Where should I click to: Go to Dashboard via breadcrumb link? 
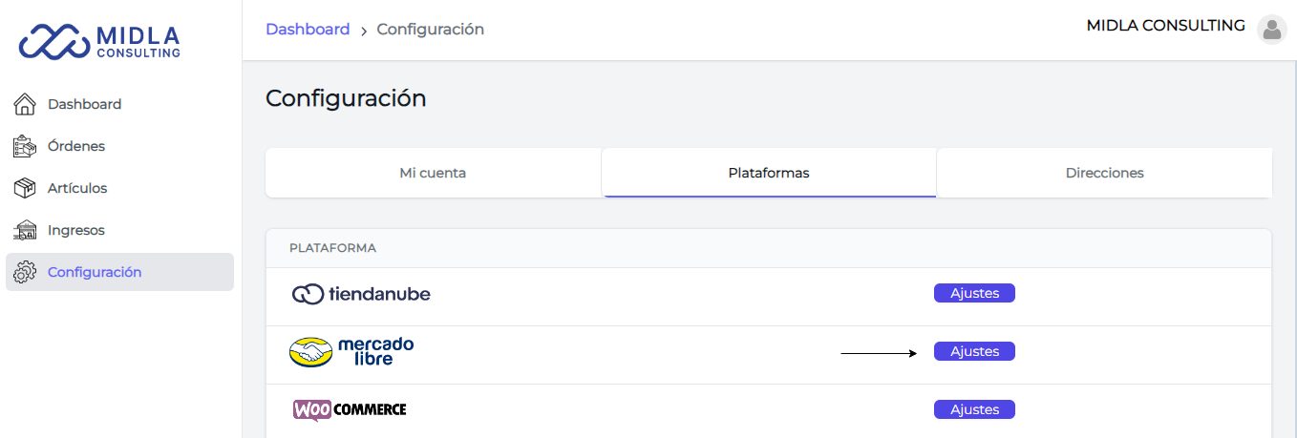(x=308, y=30)
